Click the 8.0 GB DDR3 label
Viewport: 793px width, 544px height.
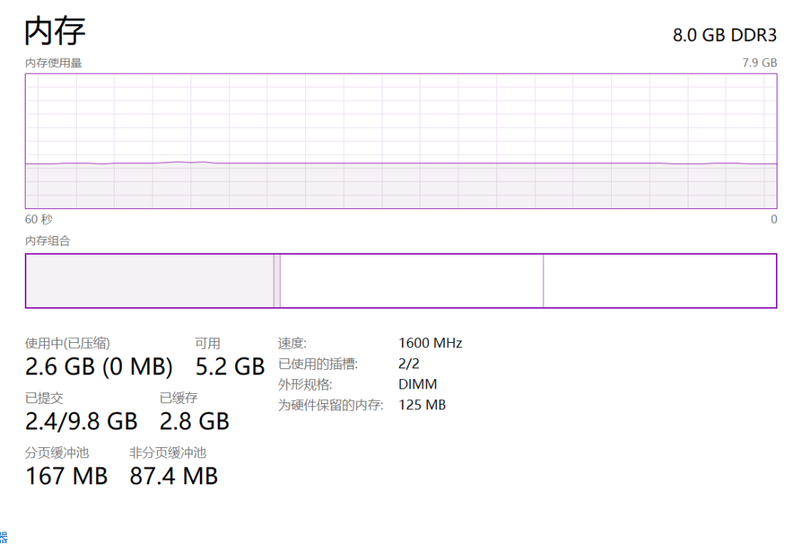tap(724, 36)
